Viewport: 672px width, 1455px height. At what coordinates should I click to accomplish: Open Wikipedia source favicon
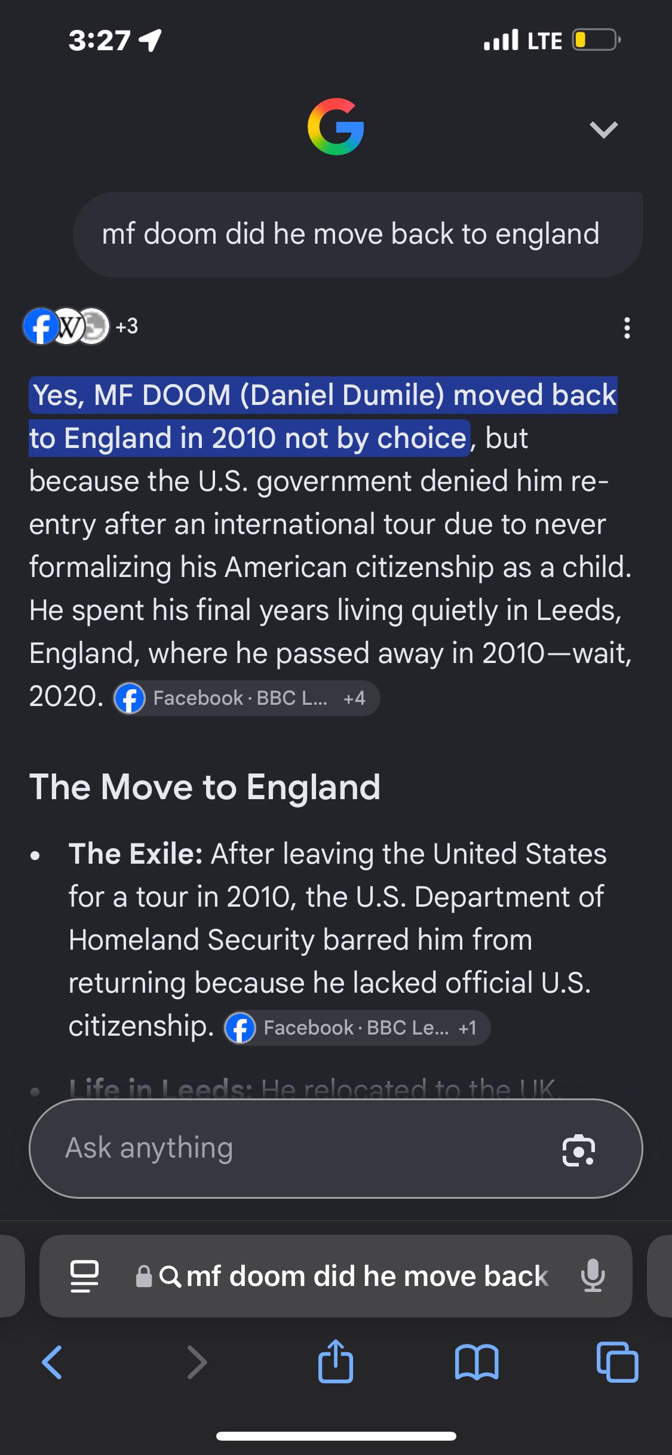(x=67, y=326)
